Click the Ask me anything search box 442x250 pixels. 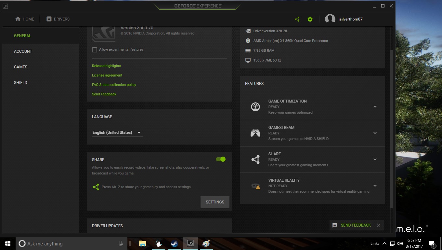point(71,243)
